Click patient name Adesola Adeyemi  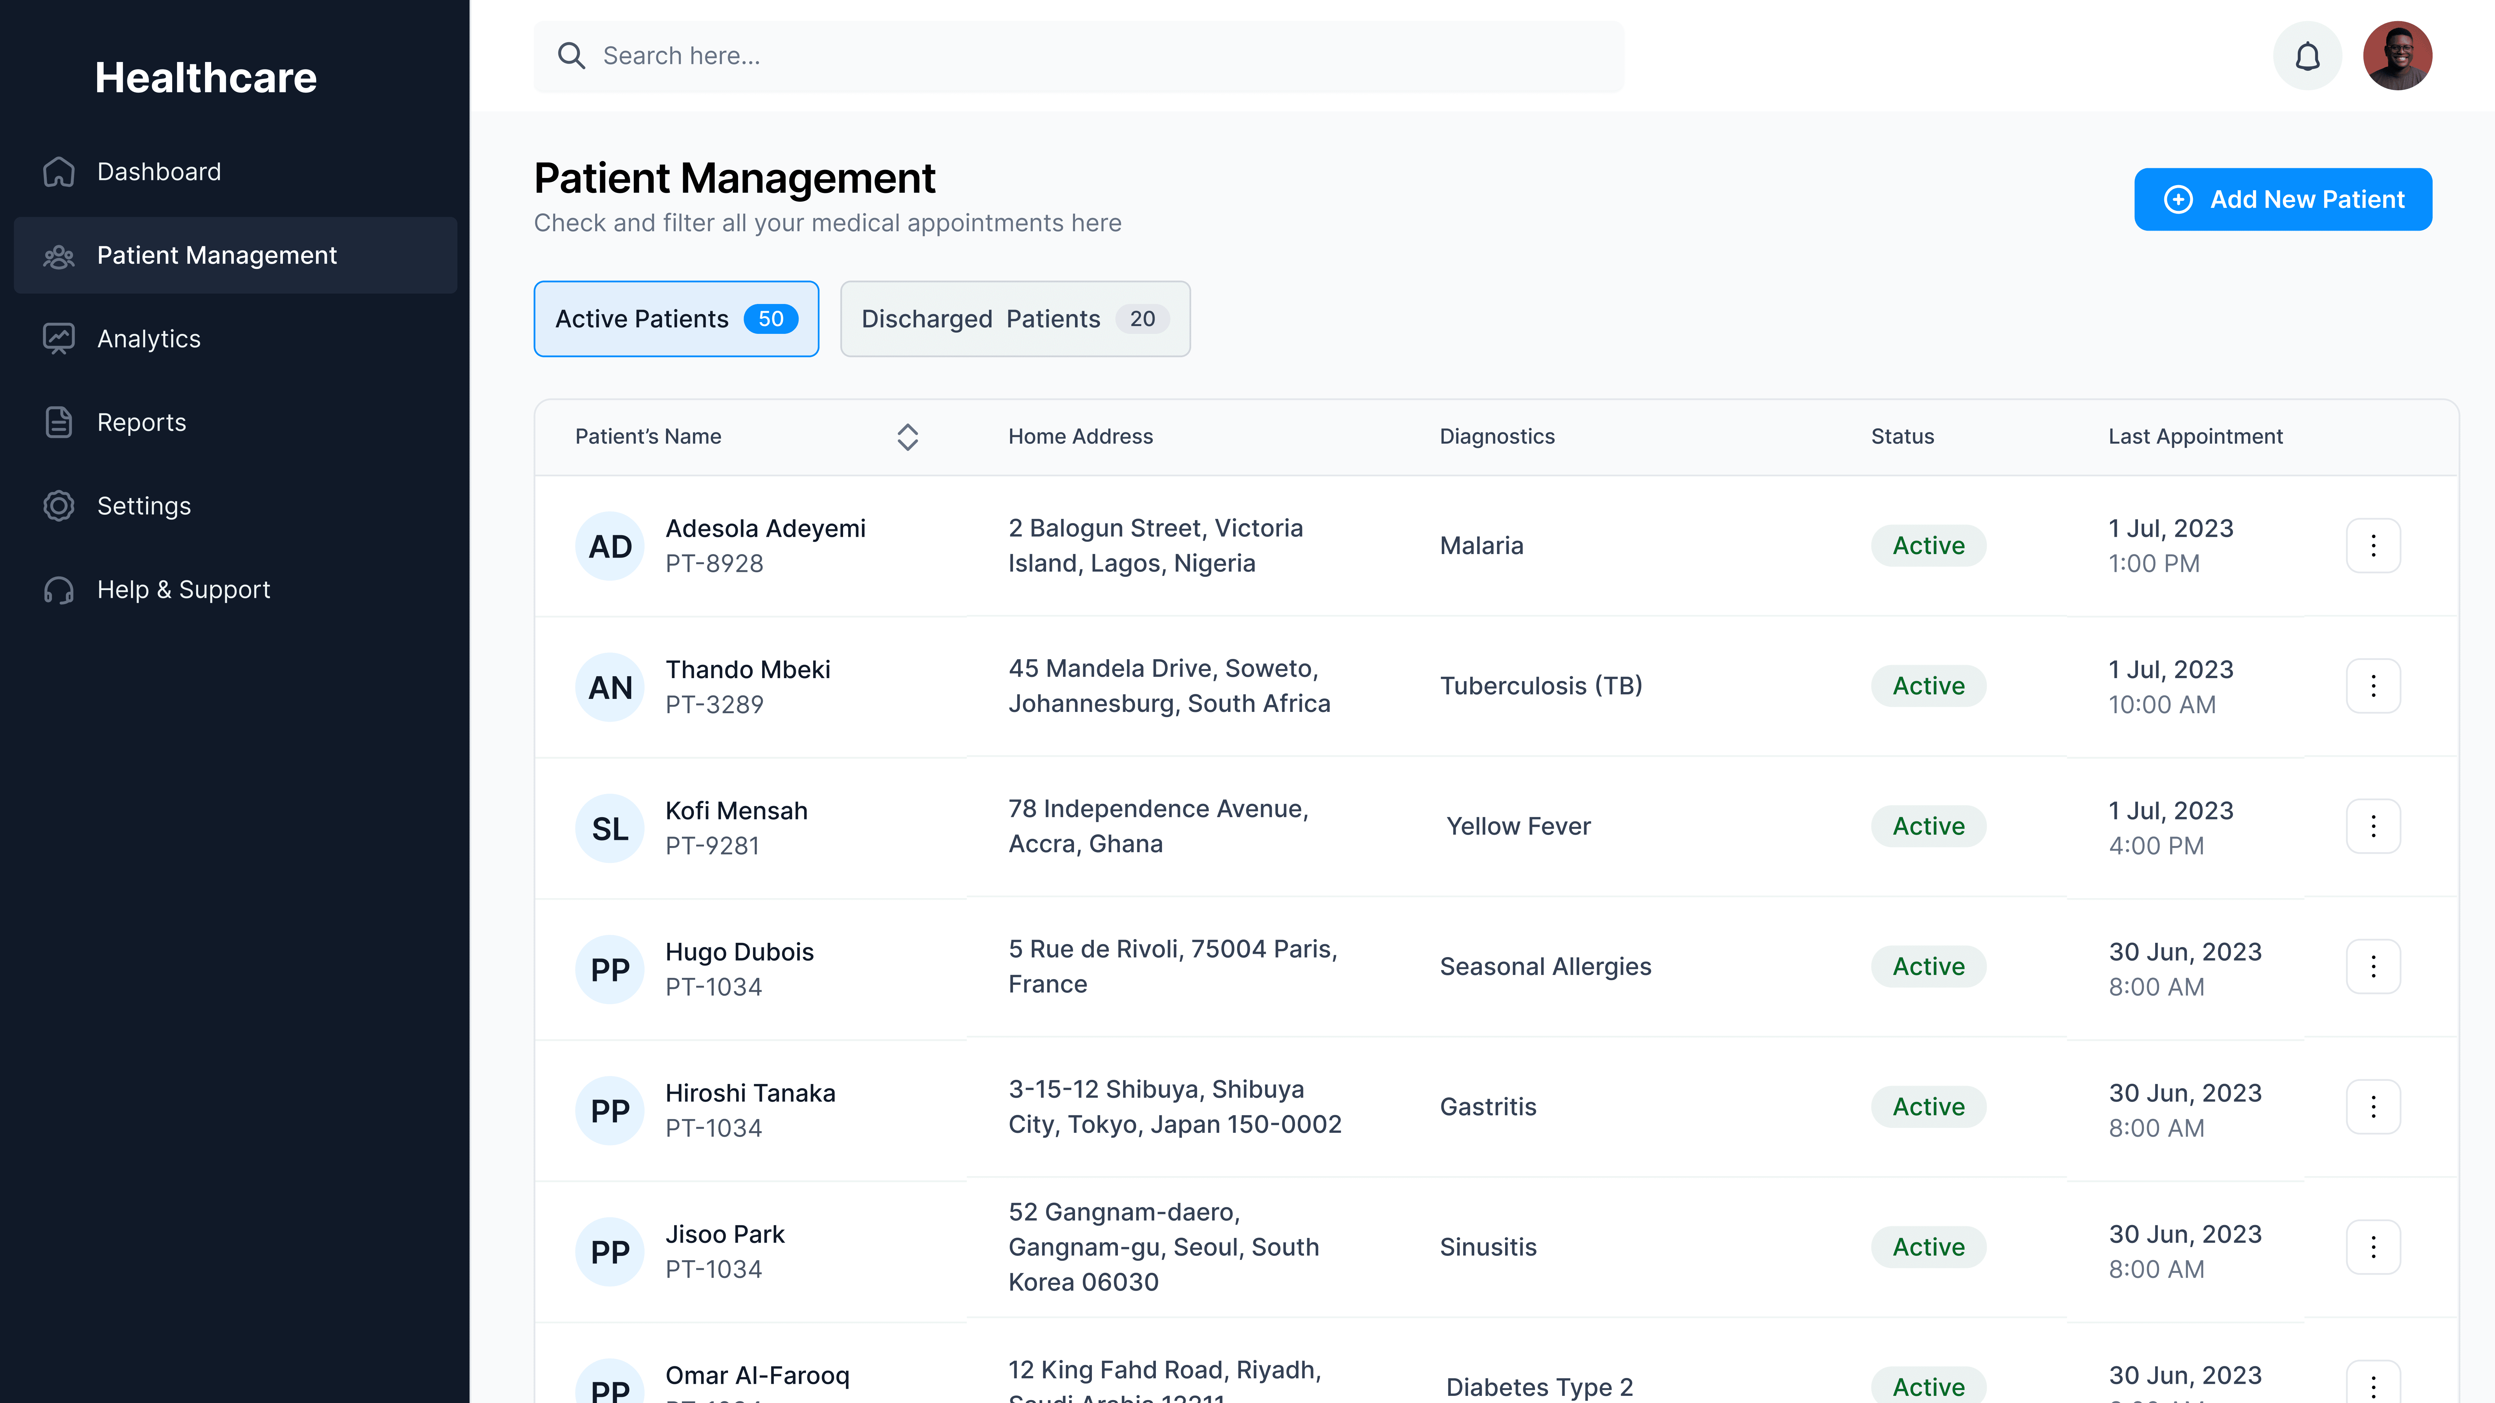point(765,529)
